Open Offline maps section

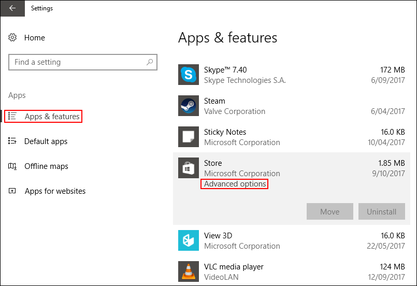pyautogui.click(x=46, y=166)
